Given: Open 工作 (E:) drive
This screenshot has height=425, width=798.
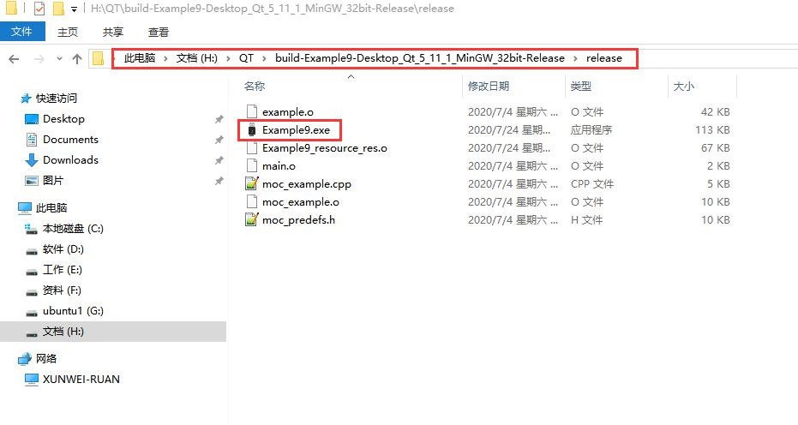Looking at the screenshot, I should [62, 269].
